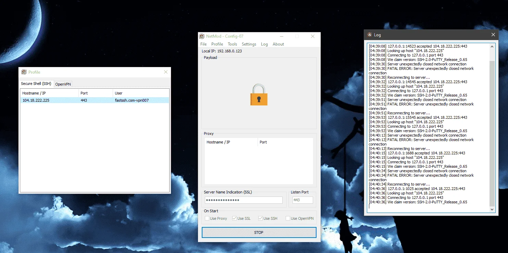Click the 443 port cell in Profile
The height and width of the screenshot is (253, 508).
pyautogui.click(x=84, y=100)
